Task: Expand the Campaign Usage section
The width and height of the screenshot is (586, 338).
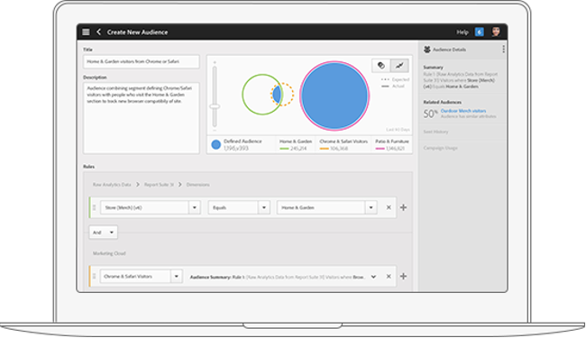Action: pos(441,149)
